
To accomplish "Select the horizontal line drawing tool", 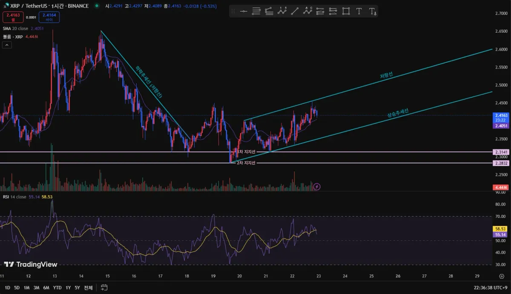I will [244, 11].
